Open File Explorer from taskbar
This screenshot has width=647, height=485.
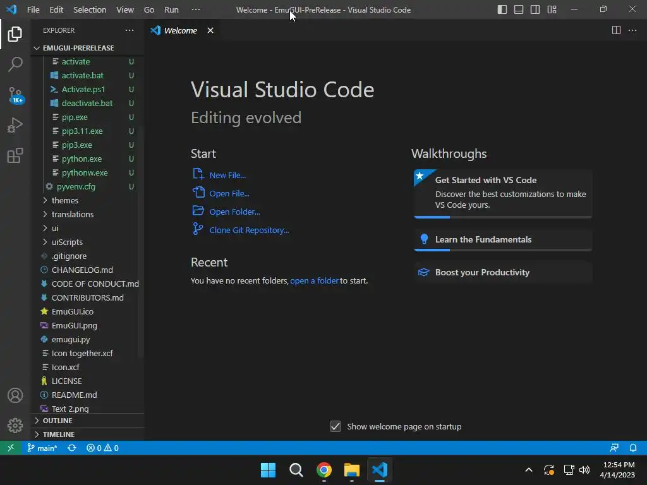point(352,470)
